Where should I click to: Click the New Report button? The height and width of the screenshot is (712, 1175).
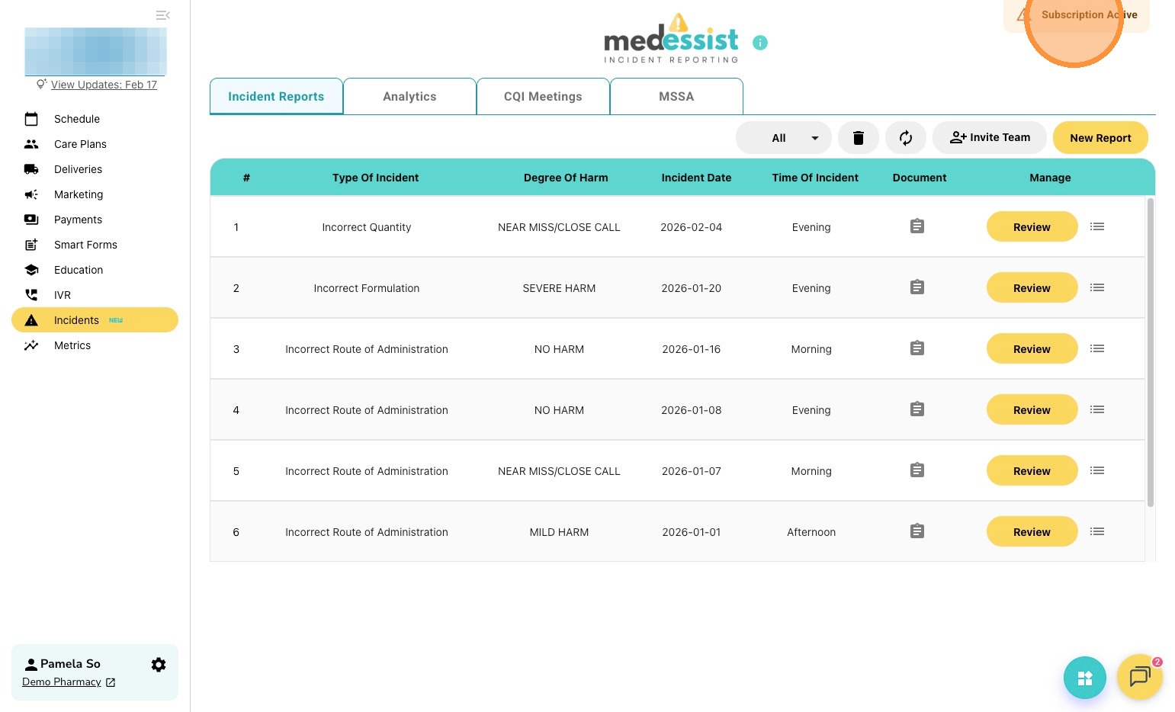[x=1100, y=138]
